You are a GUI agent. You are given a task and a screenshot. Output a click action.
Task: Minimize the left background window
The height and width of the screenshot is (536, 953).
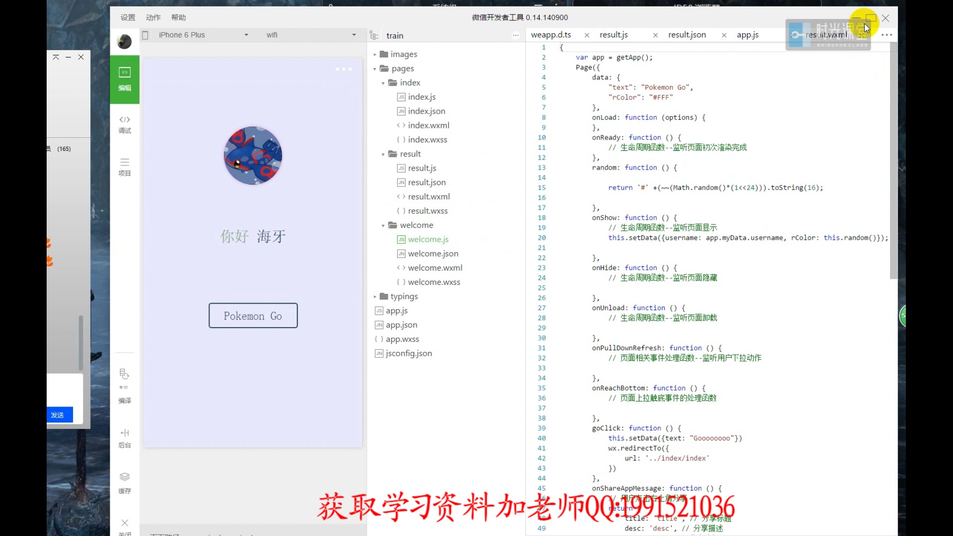[68, 57]
